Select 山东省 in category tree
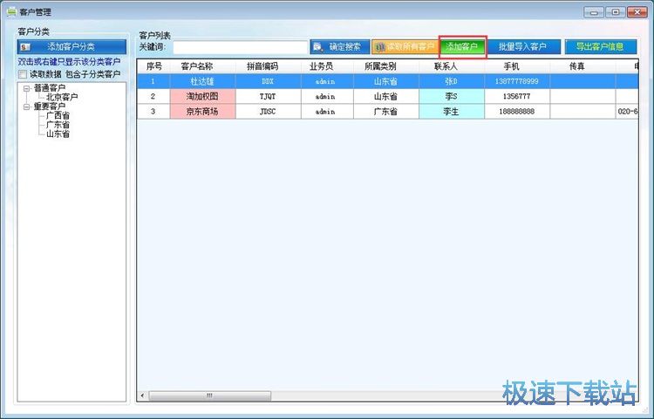 tap(58, 134)
